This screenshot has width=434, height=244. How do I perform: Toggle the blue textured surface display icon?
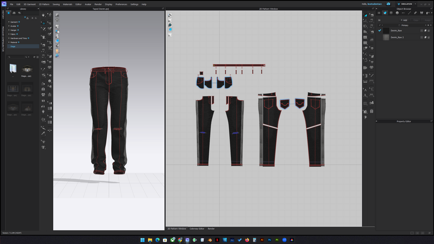click(x=57, y=41)
